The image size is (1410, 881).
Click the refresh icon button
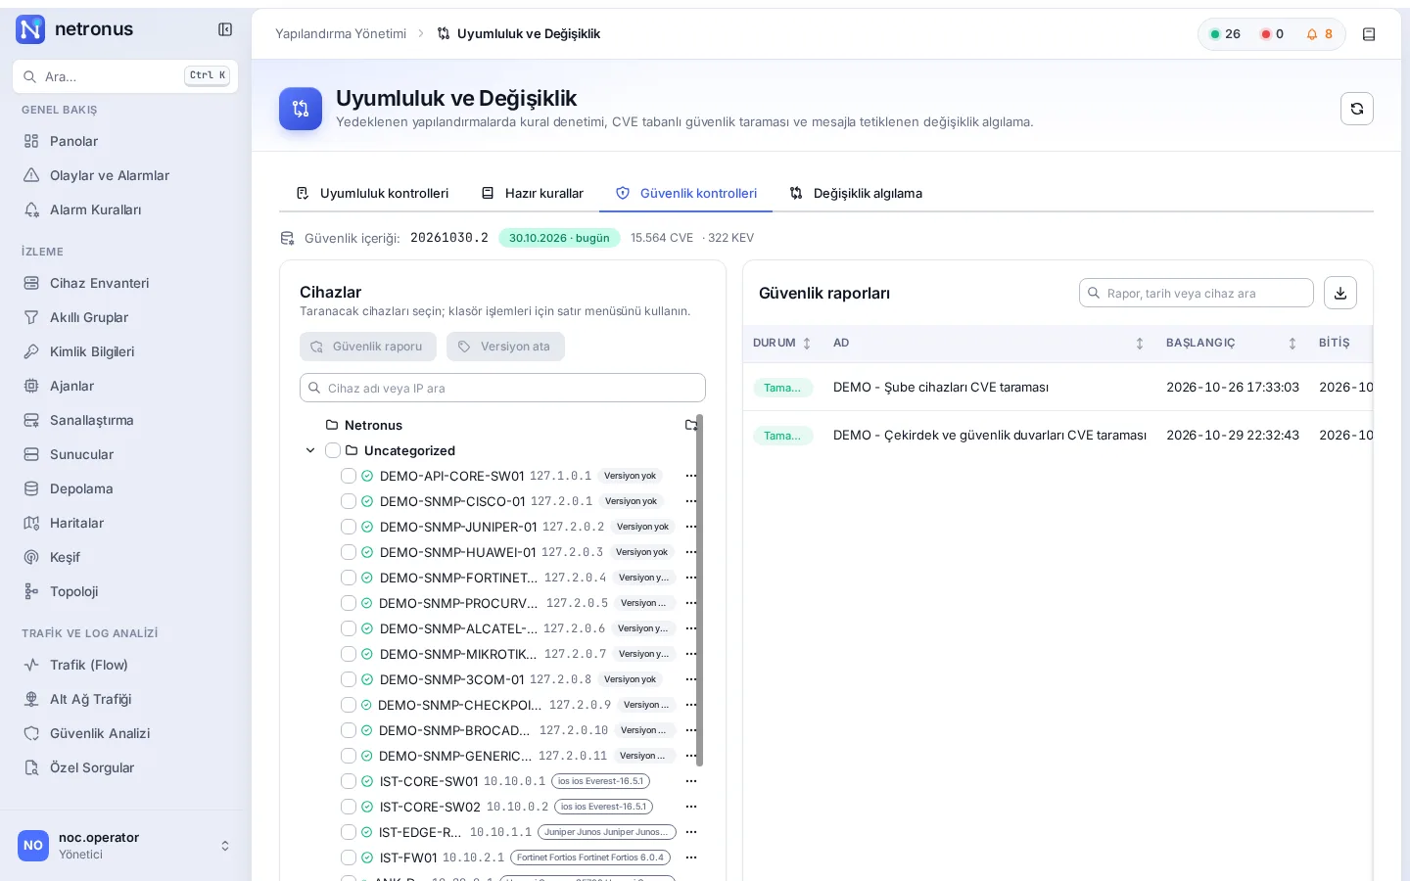[1356, 109]
